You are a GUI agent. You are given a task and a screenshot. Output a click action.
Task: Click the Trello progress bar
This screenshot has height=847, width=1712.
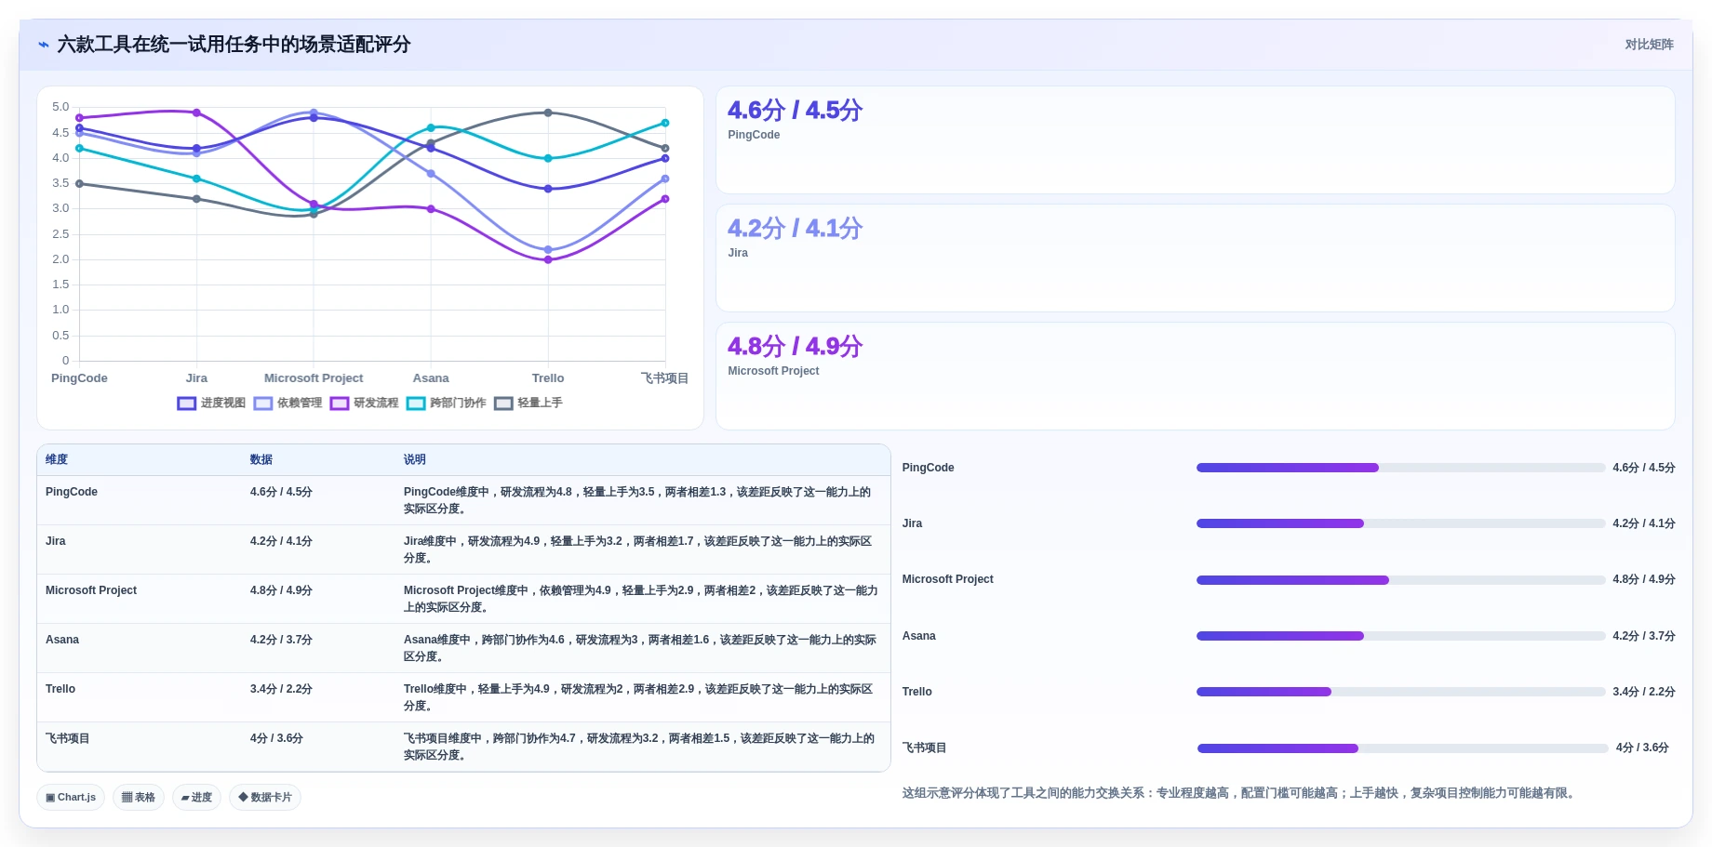coord(1400,692)
